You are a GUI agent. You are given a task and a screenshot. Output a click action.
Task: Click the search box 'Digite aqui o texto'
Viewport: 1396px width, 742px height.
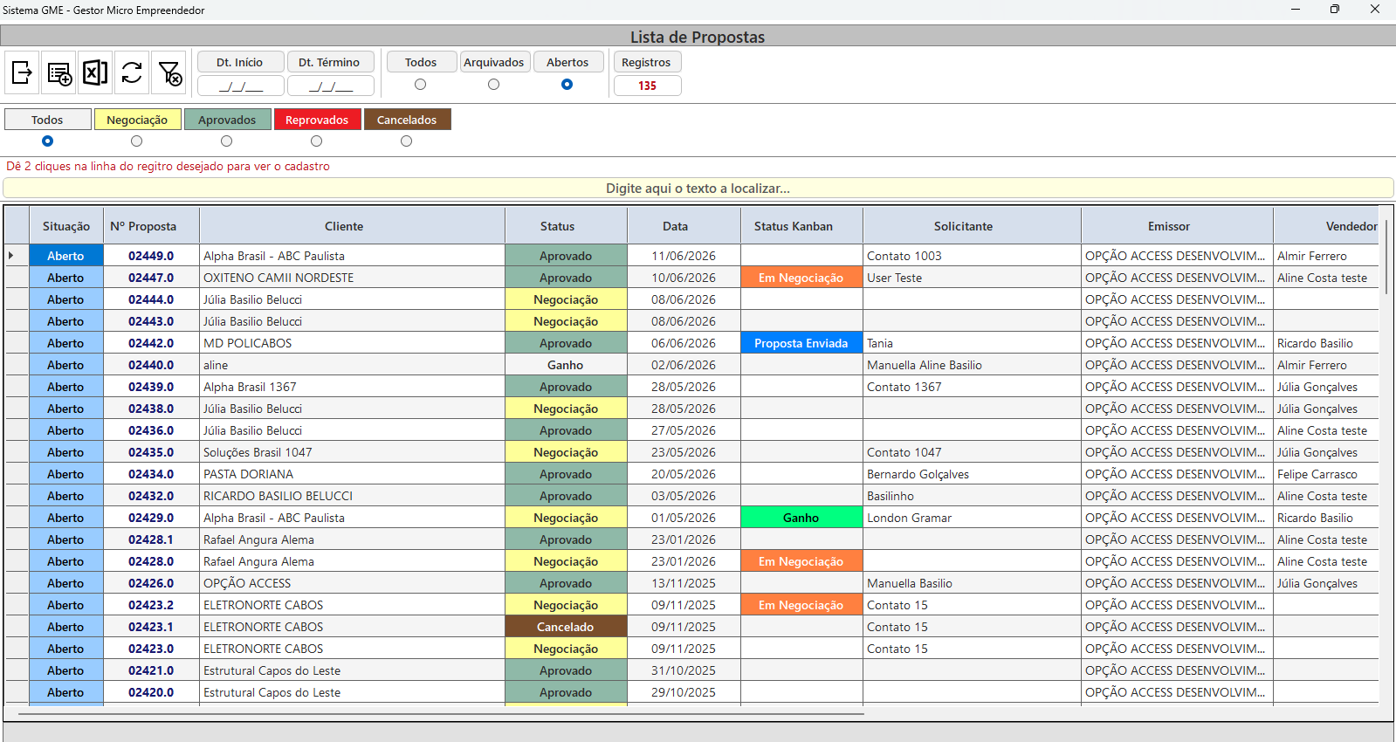[x=698, y=189]
